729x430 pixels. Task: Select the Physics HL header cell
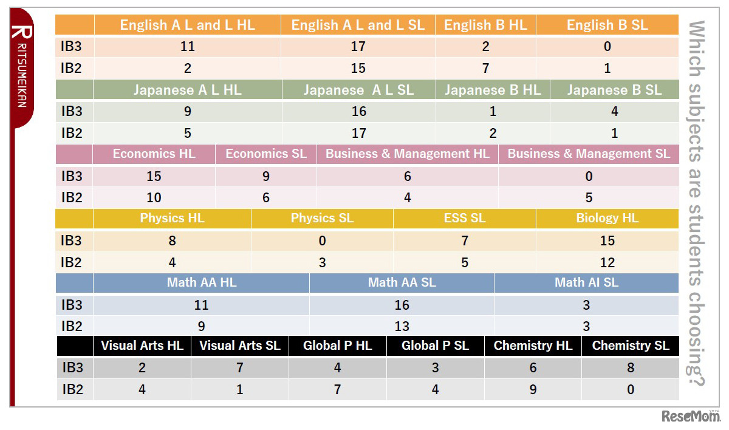click(172, 218)
